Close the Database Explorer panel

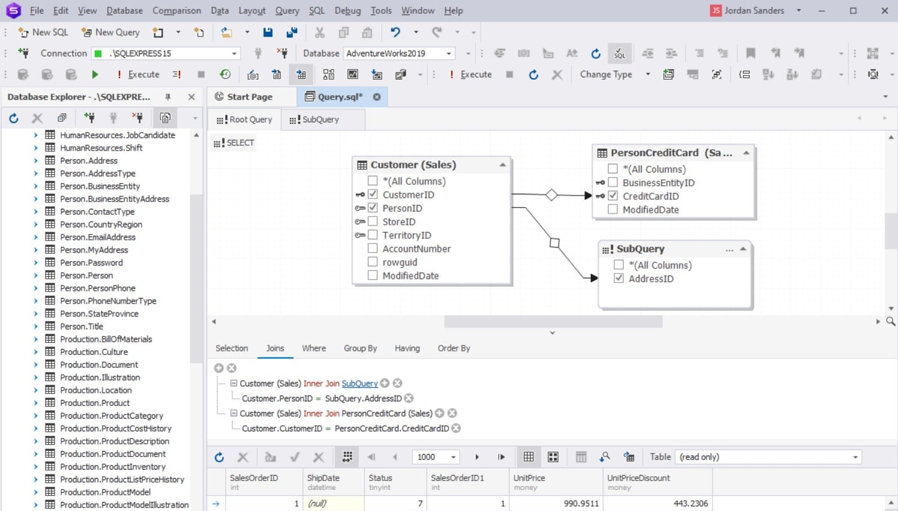pyautogui.click(x=191, y=97)
